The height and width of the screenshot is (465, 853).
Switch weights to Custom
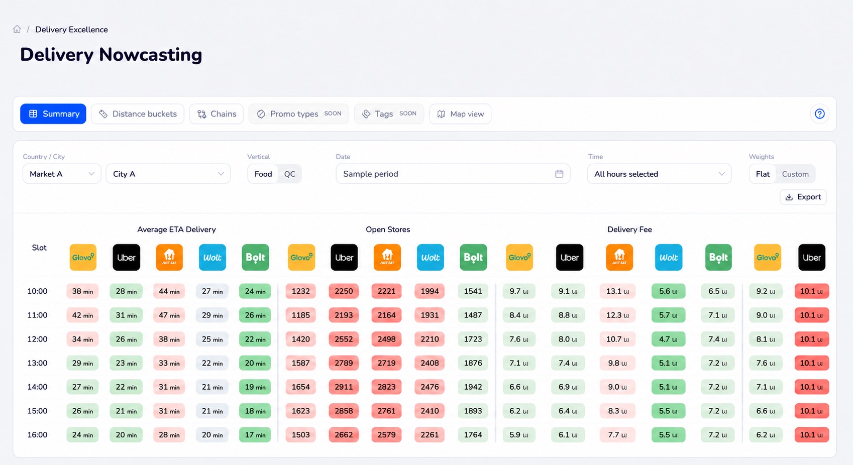[795, 174]
